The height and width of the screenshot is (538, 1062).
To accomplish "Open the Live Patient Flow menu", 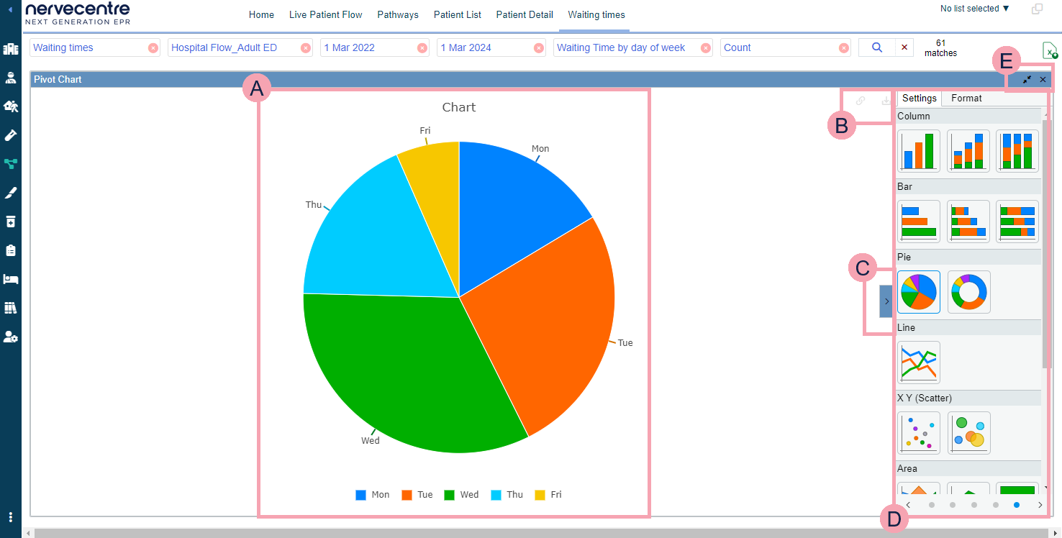I will click(325, 14).
